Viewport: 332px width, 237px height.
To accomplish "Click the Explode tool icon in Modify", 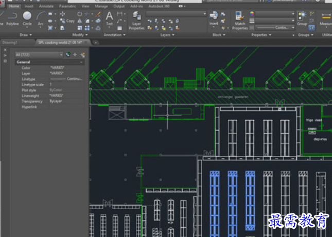I will point(98,21).
